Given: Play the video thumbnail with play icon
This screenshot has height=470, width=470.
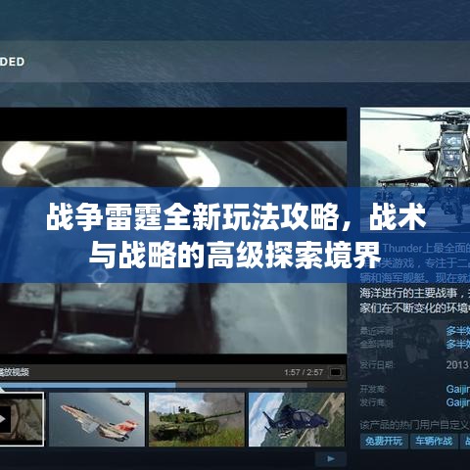Looking at the screenshot, I should [22, 419].
